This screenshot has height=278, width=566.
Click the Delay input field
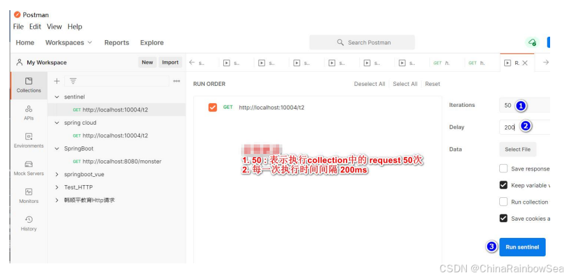524,127
